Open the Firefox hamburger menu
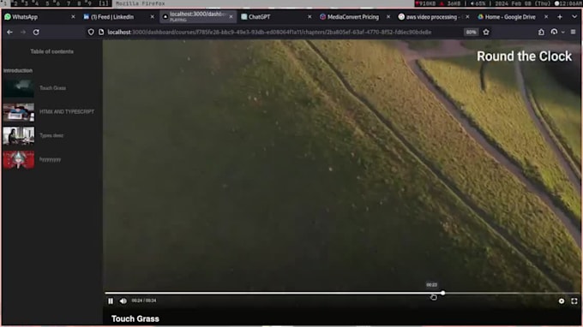This screenshot has width=583, height=327. point(573,33)
